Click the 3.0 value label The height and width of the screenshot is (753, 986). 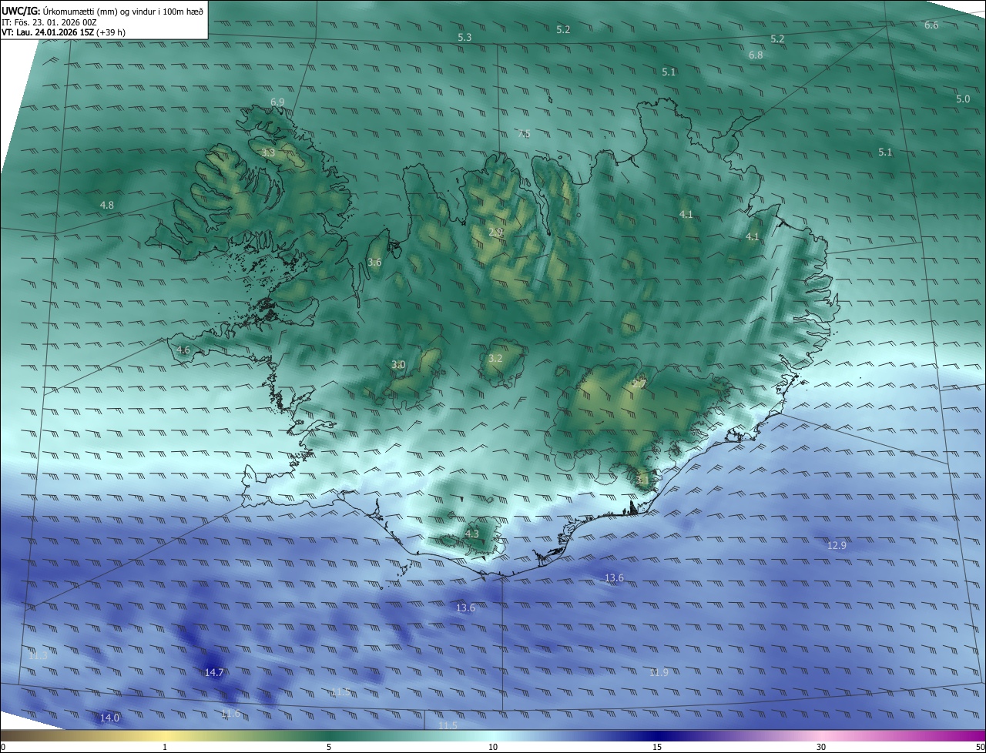click(398, 364)
